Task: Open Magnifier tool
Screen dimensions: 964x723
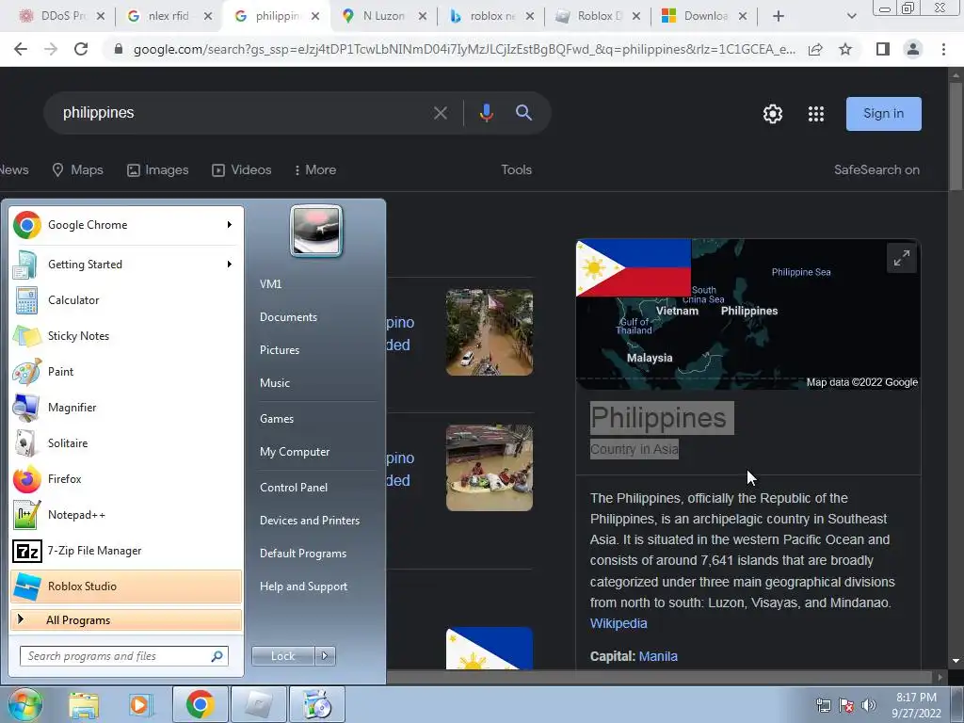Action: click(126, 407)
